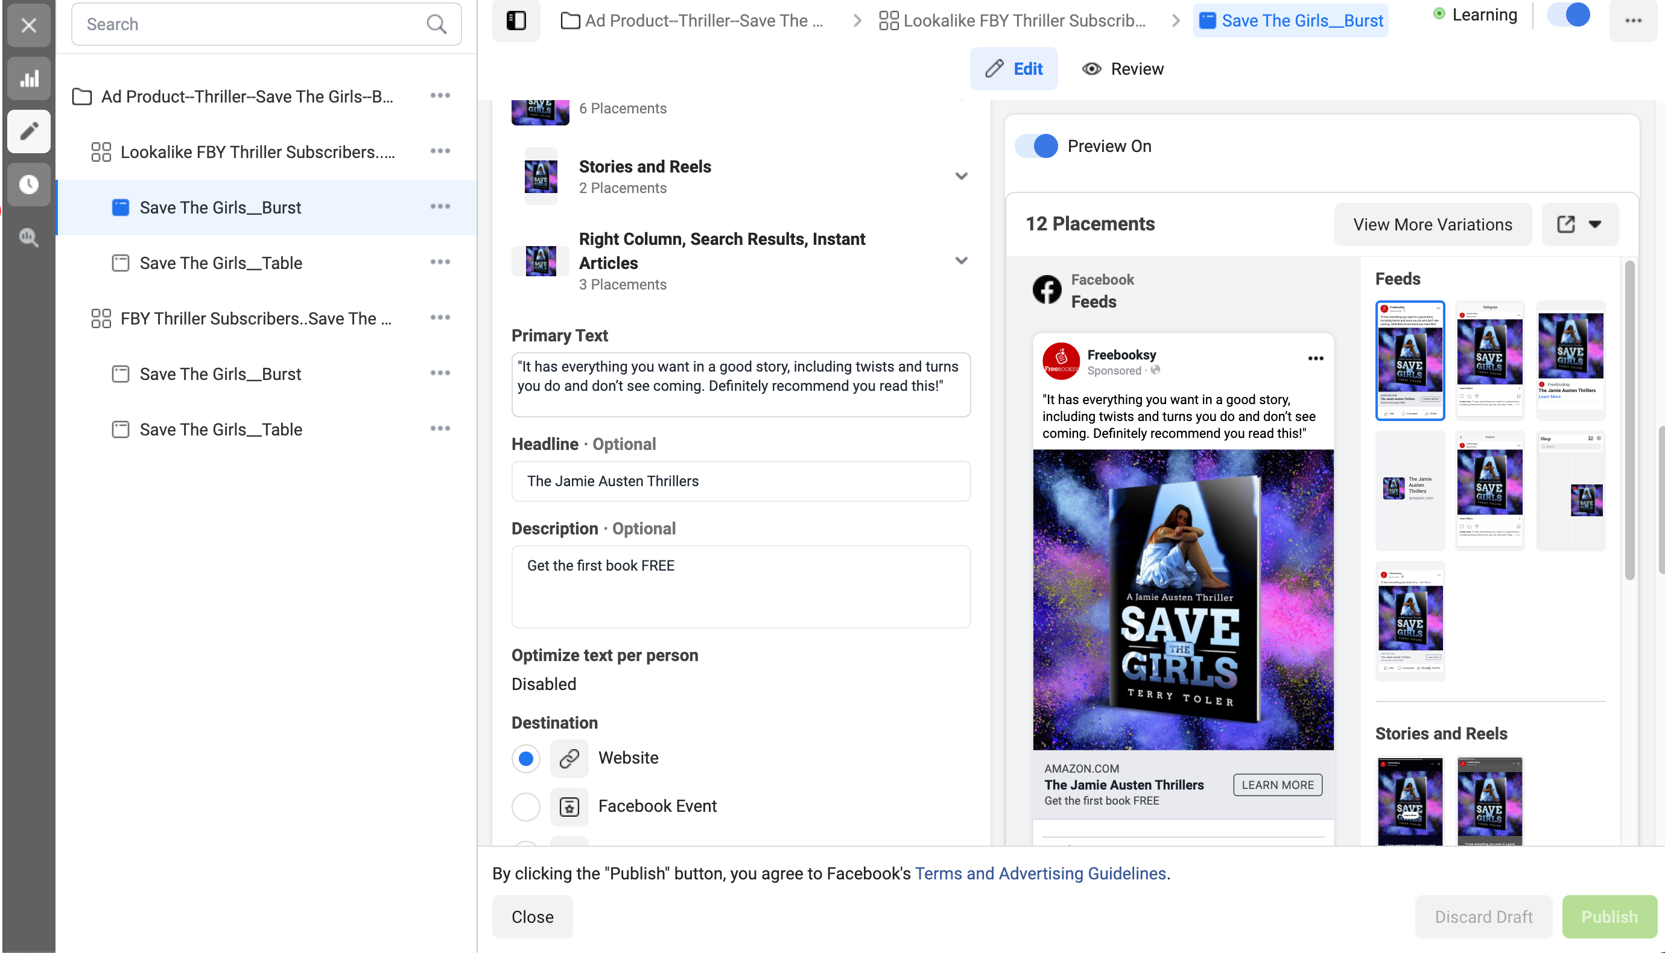Screen dimensions: 1665x953
Task: Select the Website destination radio button
Action: (525, 759)
